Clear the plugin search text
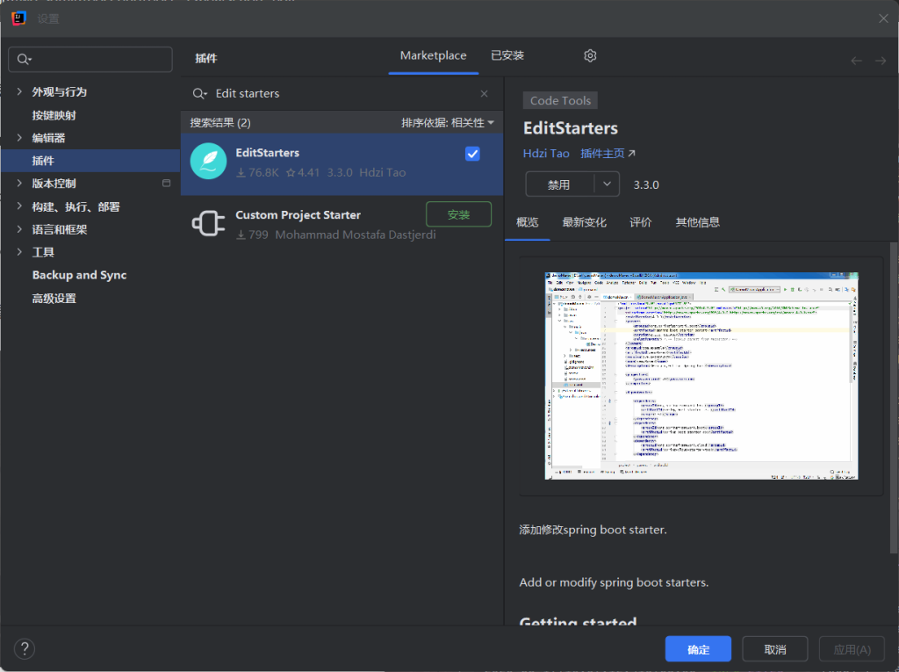This screenshot has height=672, width=899. coord(485,93)
